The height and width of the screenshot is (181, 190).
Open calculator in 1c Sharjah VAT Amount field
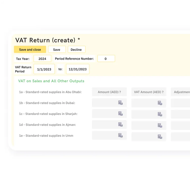[160, 114]
